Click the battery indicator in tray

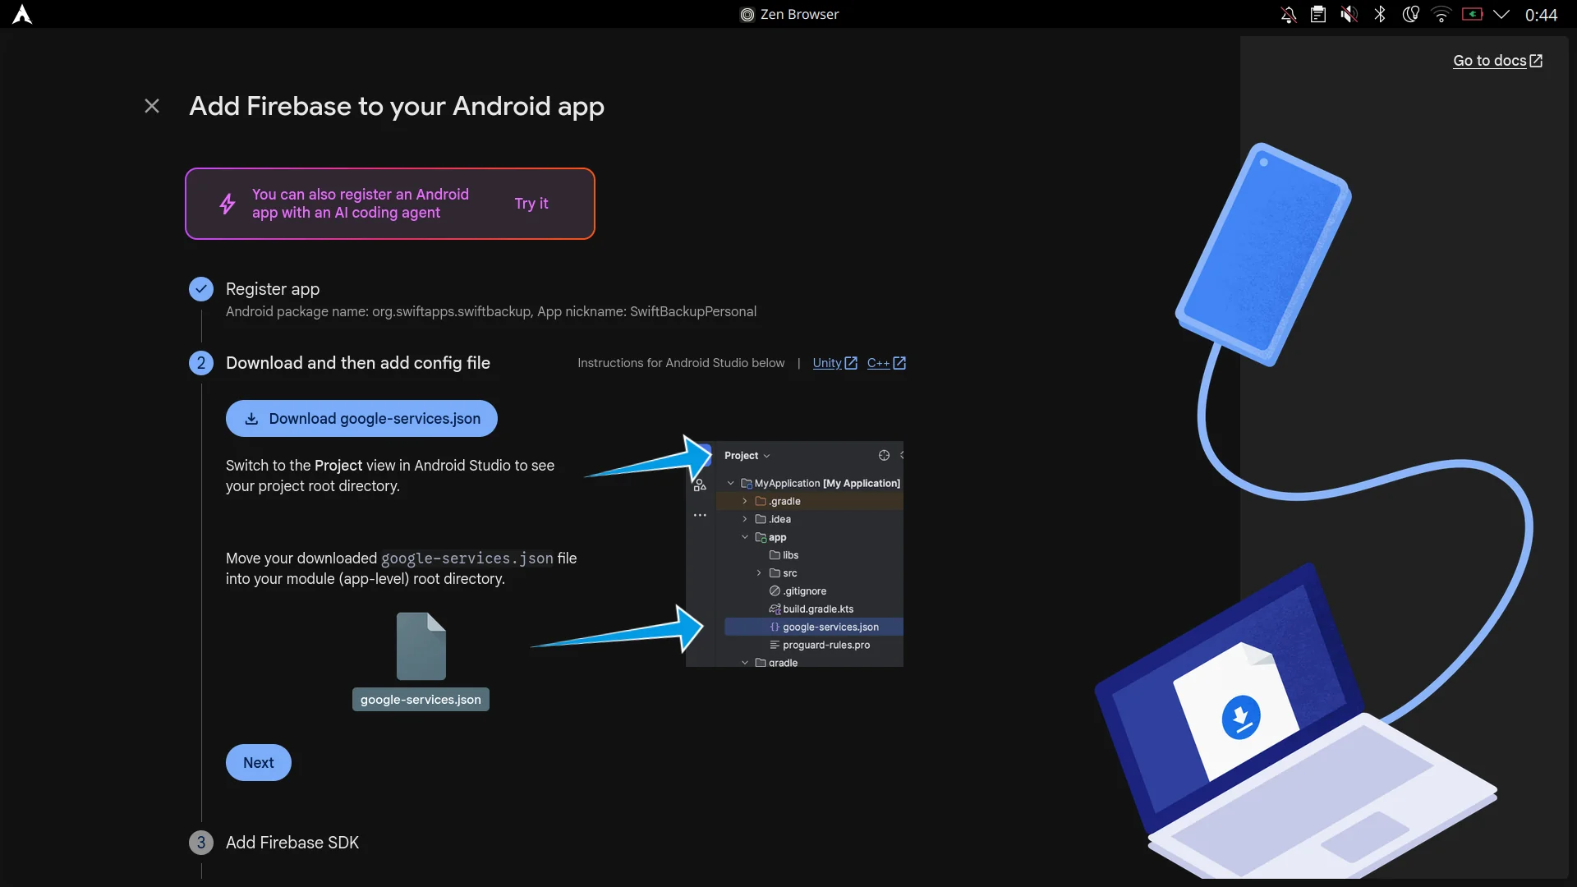click(x=1472, y=14)
